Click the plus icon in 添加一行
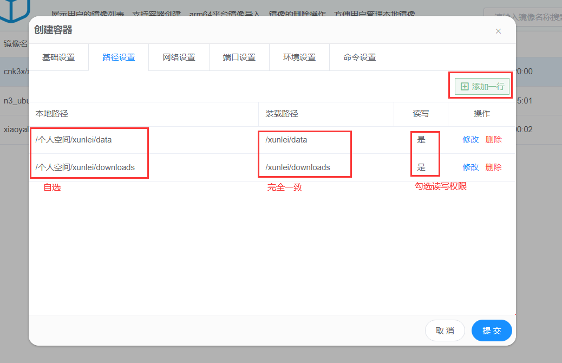This screenshot has width=562, height=363. [x=465, y=87]
